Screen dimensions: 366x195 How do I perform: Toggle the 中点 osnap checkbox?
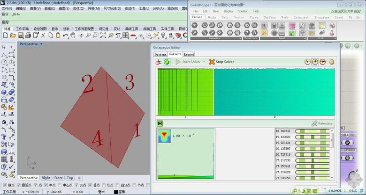pyautogui.click(x=46, y=185)
